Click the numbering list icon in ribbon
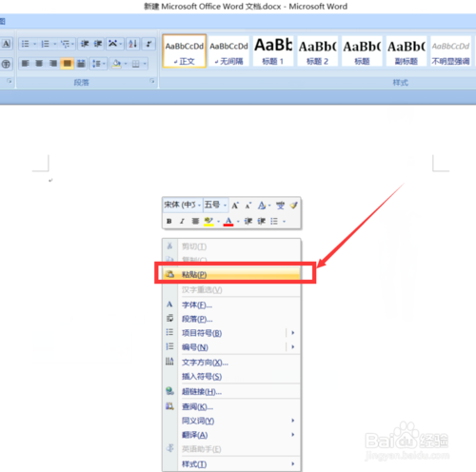The height and width of the screenshot is (472, 476). [46, 44]
